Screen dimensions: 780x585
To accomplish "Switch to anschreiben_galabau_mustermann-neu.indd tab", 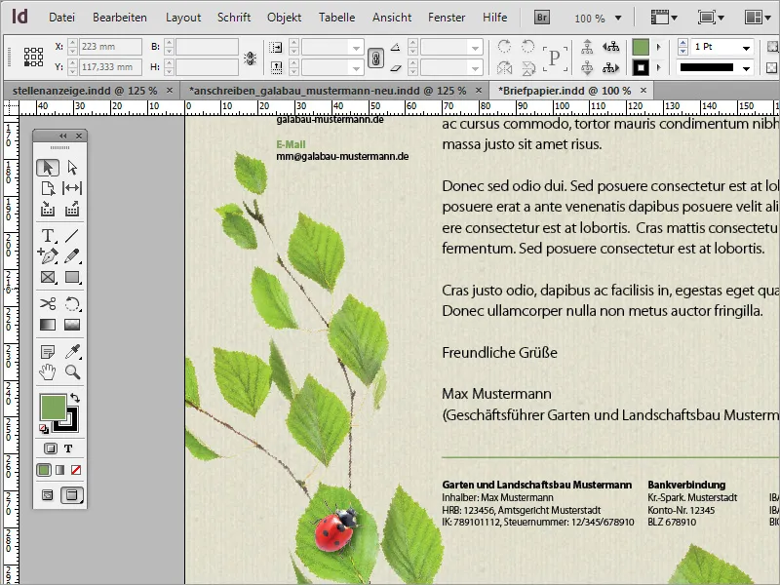I will click(x=328, y=91).
